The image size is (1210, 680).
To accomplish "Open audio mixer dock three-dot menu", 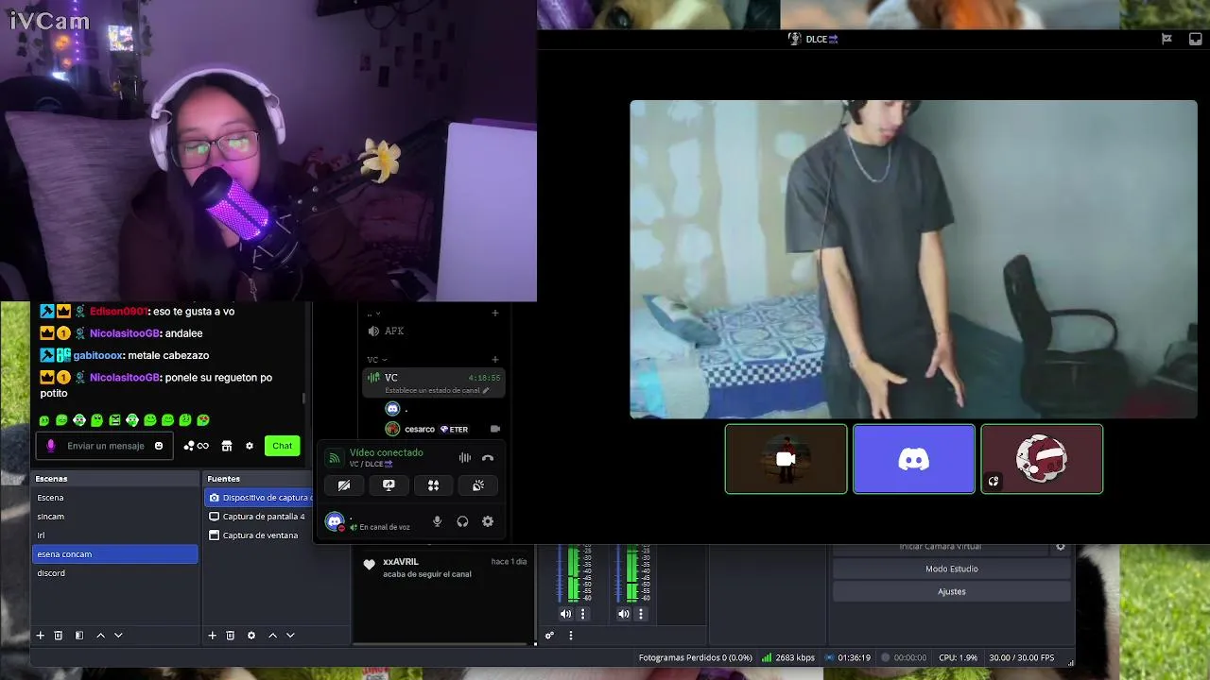I will tap(570, 636).
